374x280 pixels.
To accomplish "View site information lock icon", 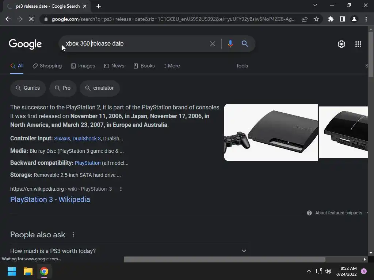I will click(46, 19).
